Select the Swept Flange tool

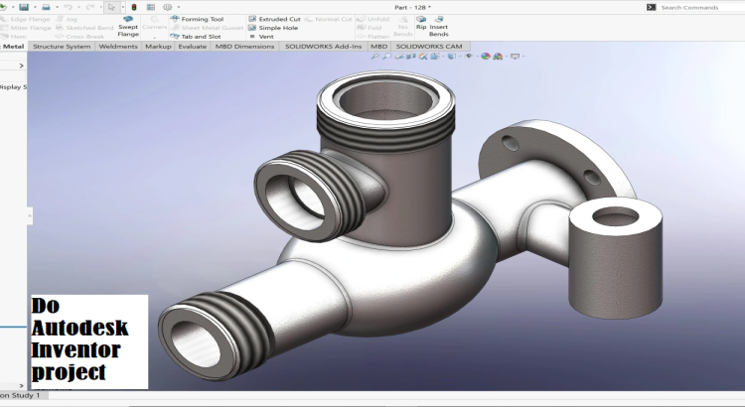click(128, 26)
